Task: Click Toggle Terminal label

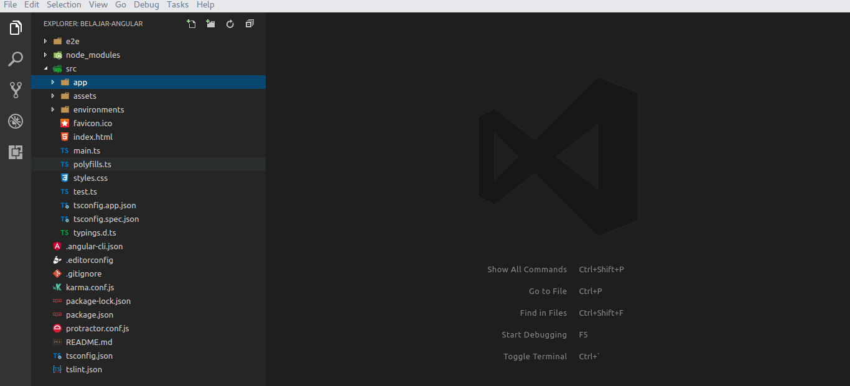Action: (x=535, y=356)
